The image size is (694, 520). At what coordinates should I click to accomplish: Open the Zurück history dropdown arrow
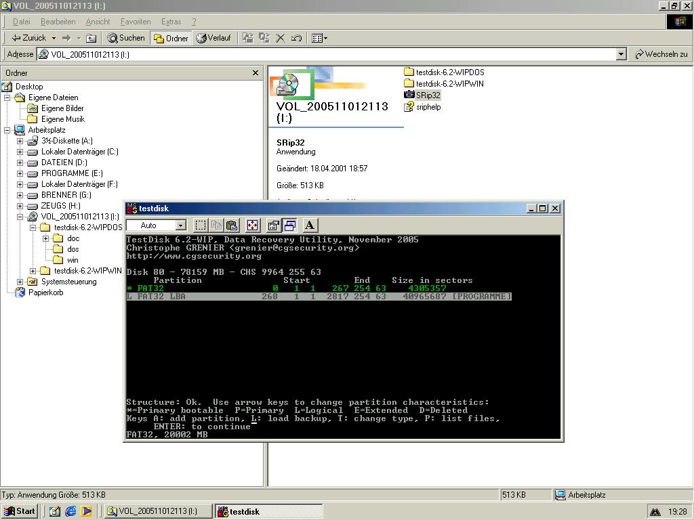coord(54,38)
